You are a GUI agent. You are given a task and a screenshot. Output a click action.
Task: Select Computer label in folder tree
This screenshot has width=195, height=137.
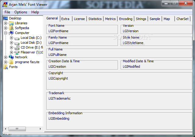[x=22, y=33]
